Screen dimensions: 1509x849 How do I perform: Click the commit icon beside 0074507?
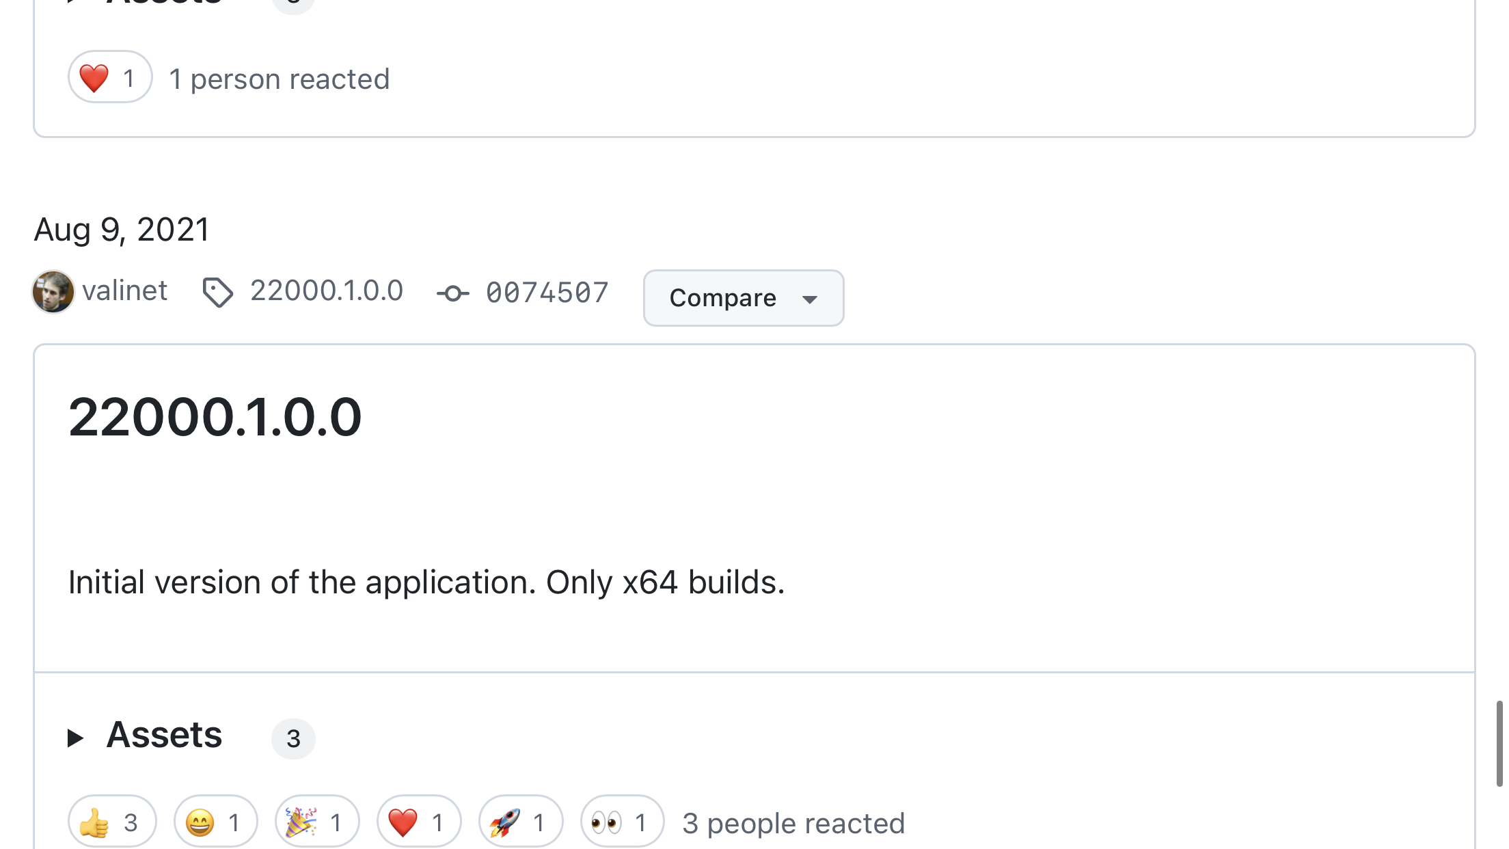pos(452,294)
